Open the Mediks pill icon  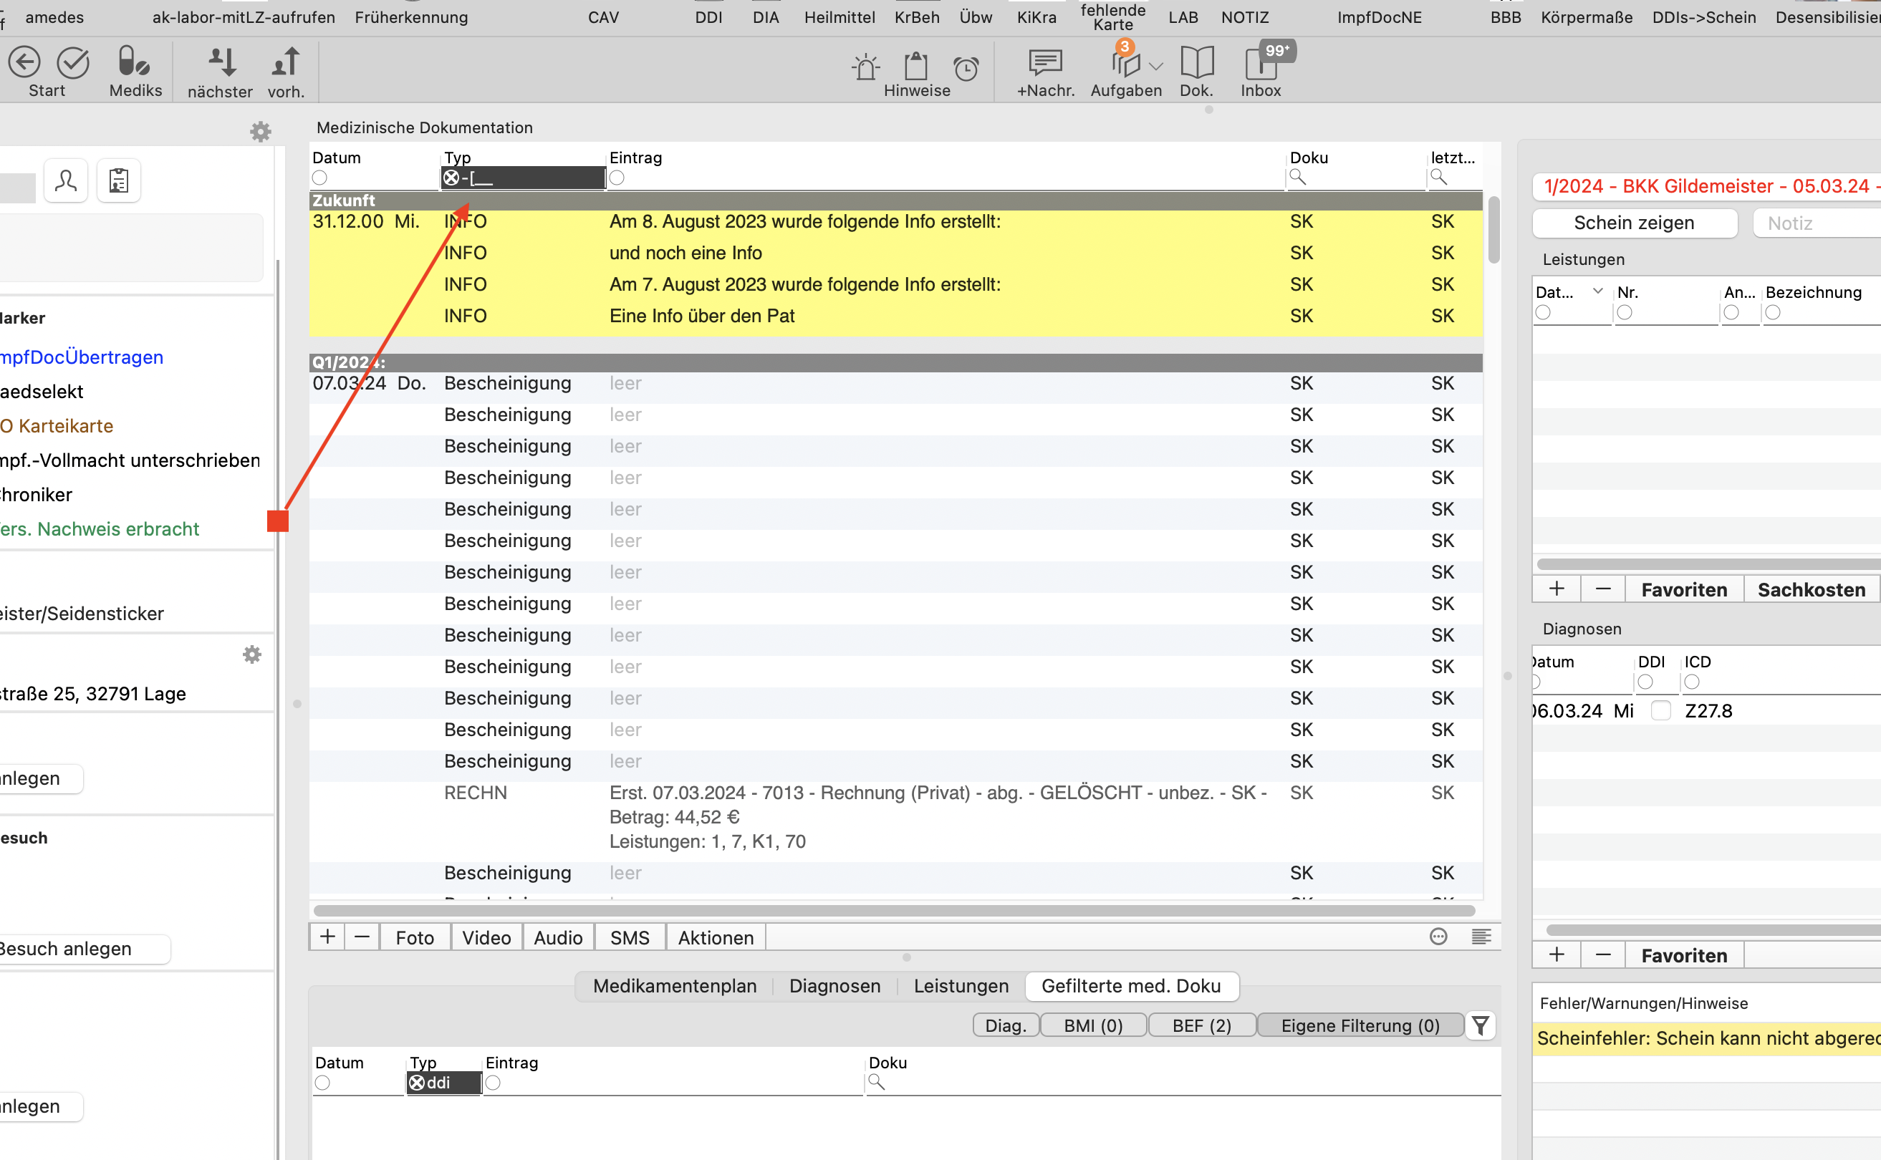pyautogui.click(x=133, y=62)
